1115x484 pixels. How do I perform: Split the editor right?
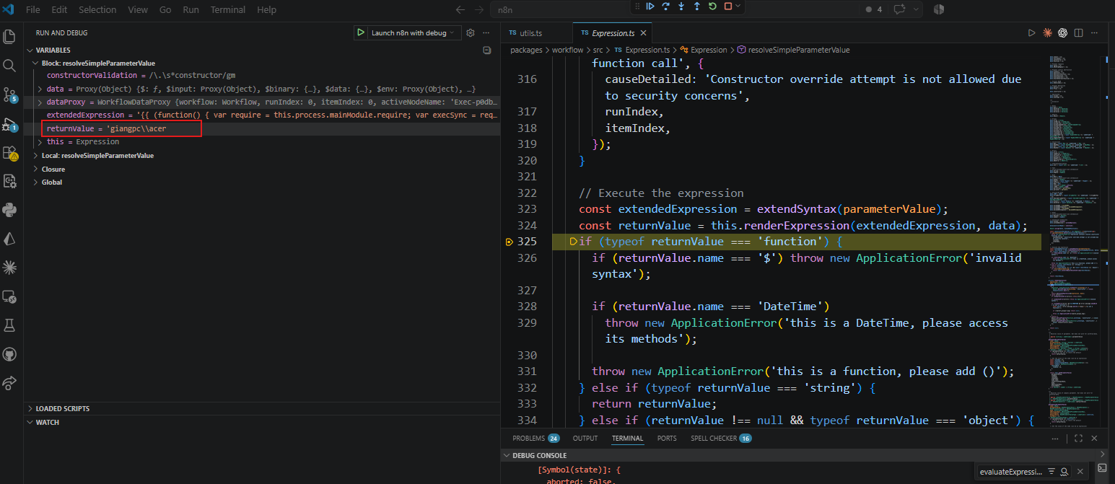click(1079, 32)
